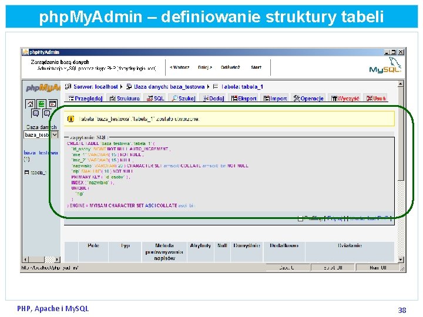Minimize the phpMyAdmin window
Image resolution: width=423 pixels, height=317 pixels.
(x=387, y=52)
